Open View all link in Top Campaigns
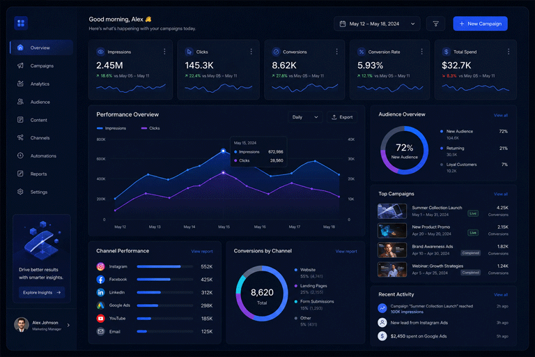 501,194
